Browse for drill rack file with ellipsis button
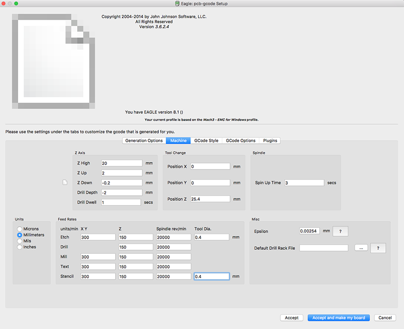This screenshot has height=329, width=404. pos(361,248)
